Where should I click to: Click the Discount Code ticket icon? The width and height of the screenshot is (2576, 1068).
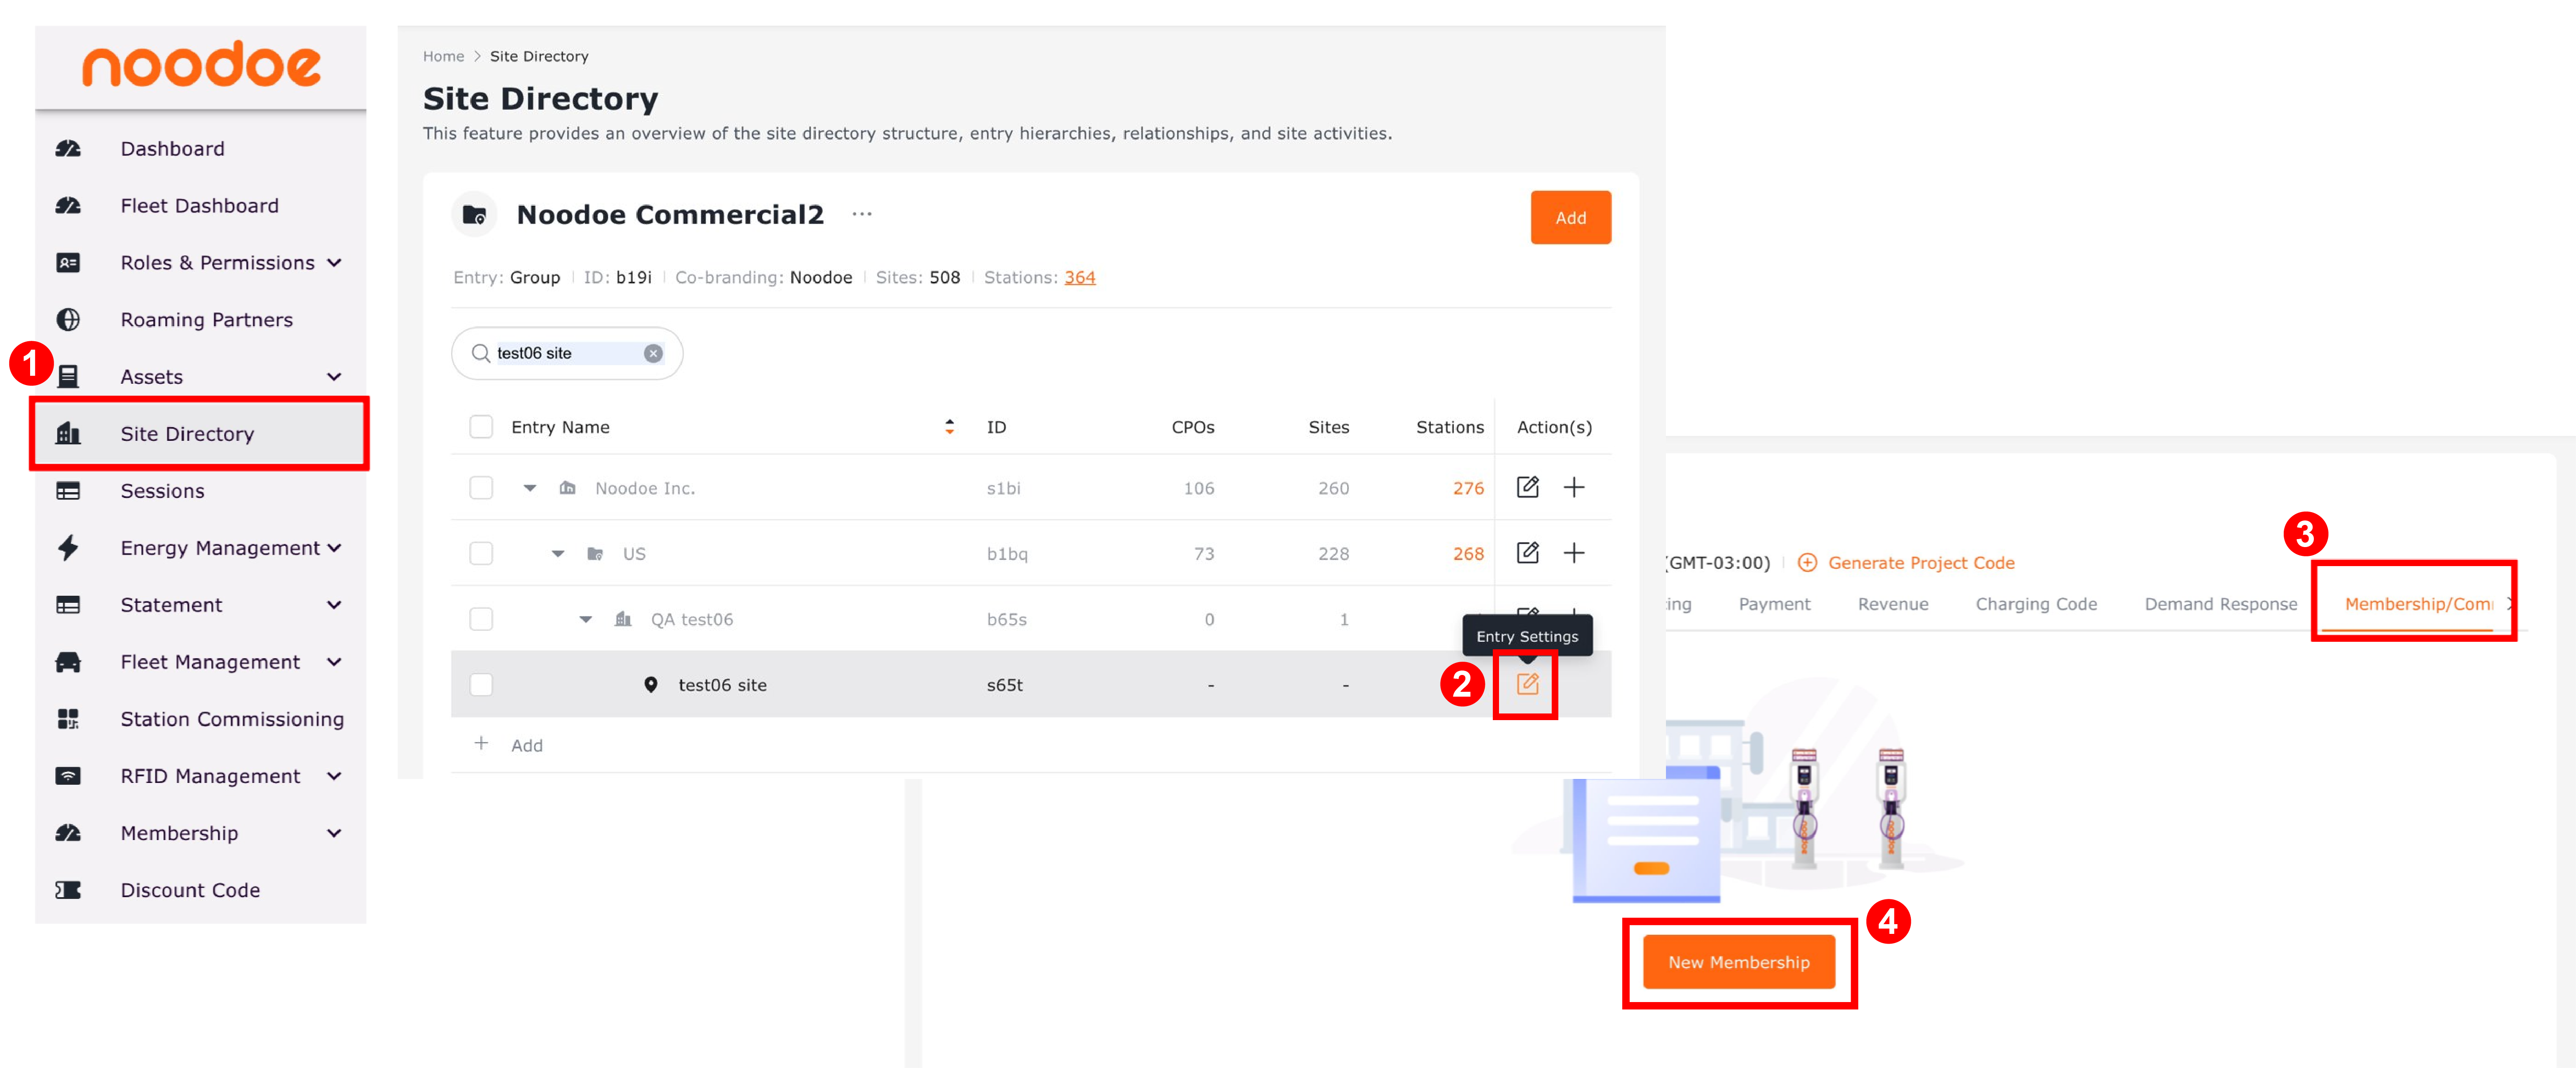click(68, 890)
